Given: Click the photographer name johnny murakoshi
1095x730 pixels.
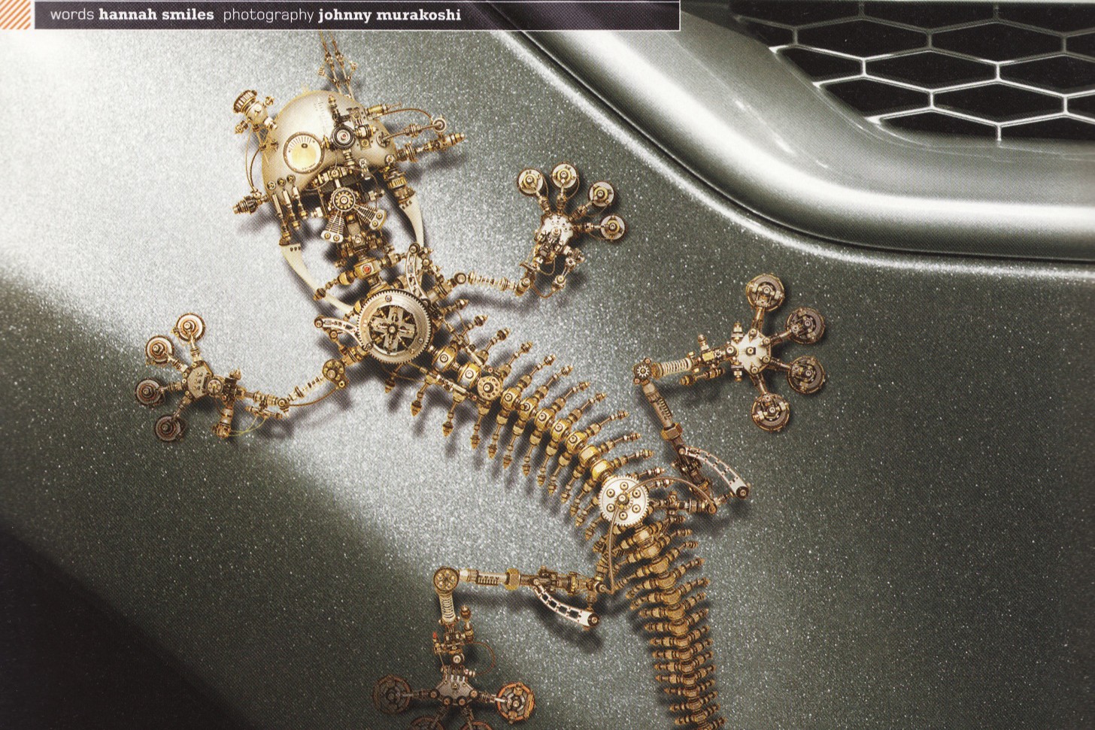Looking at the screenshot, I should (x=390, y=15).
